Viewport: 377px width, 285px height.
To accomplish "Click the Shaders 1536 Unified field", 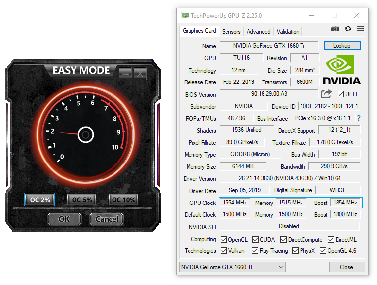I will tap(247, 130).
